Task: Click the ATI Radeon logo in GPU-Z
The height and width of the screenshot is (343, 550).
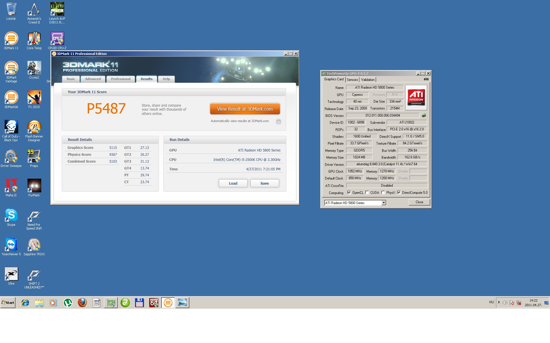Action: pos(416,98)
